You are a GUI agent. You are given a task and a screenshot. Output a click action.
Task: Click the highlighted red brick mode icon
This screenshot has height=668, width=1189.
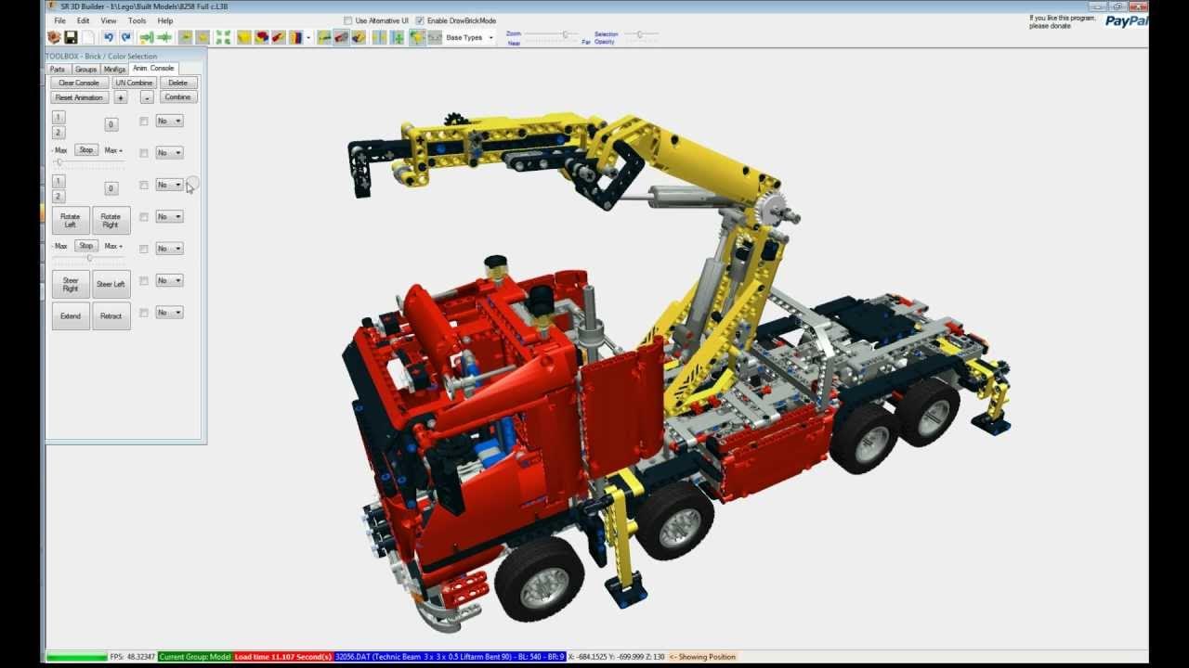tap(341, 37)
